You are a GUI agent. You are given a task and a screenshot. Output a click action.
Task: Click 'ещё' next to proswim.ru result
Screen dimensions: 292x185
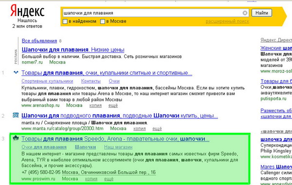109,179
